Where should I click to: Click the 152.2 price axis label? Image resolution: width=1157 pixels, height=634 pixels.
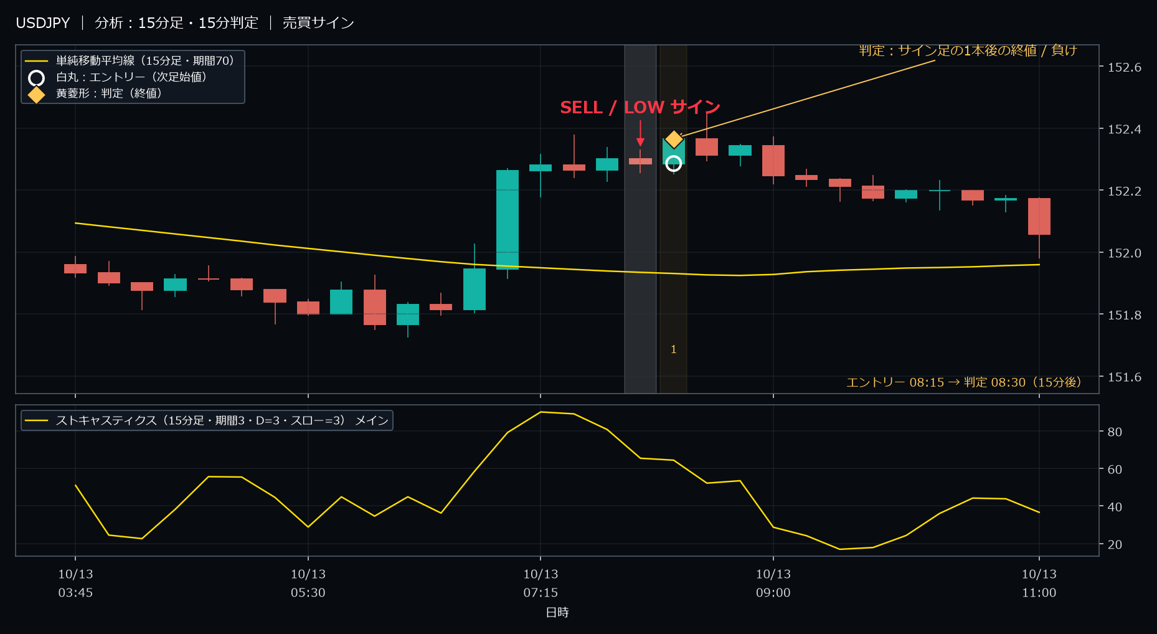pyautogui.click(x=1125, y=191)
